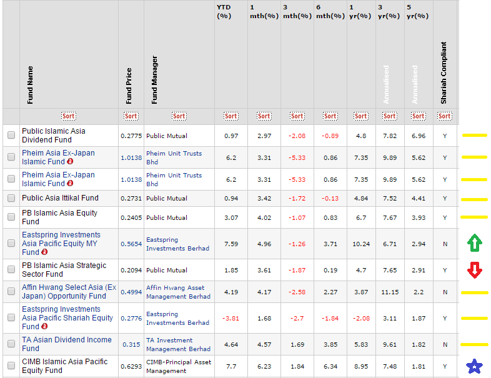Click red icon beside Eastspring Asia Pacific Equity MY Fund
Viewport: 491px width, 378px height.
44,252
